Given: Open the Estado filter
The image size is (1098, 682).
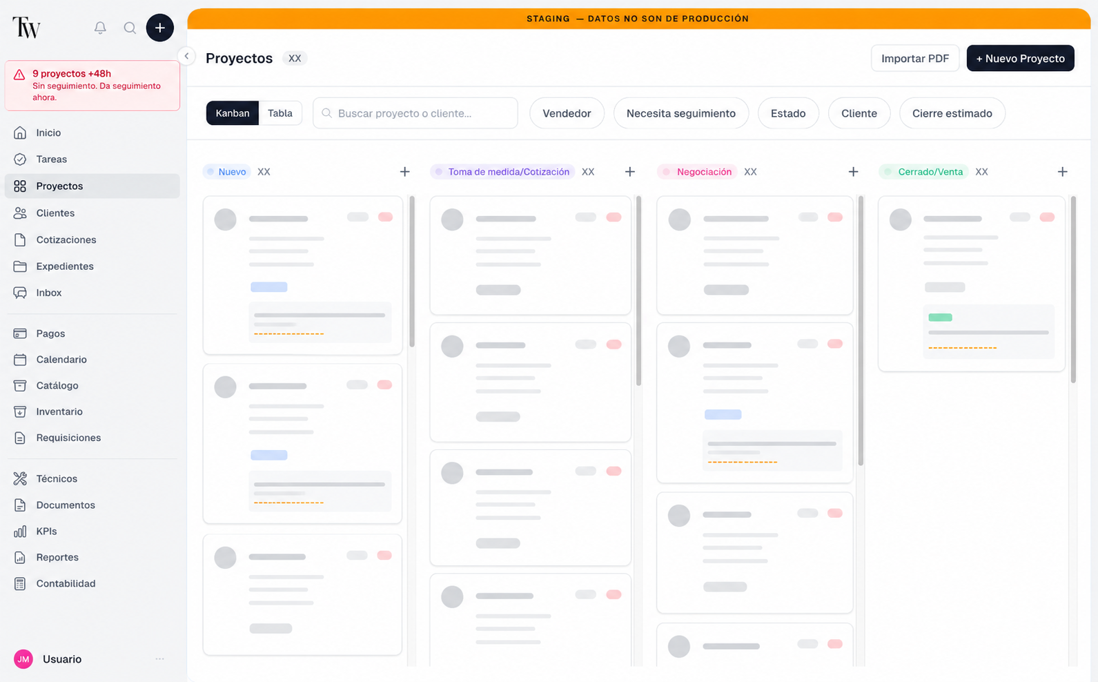Looking at the screenshot, I should point(788,113).
